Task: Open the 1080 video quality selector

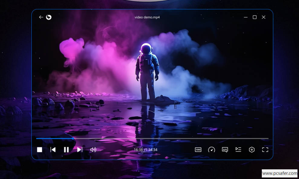Action: pos(198,150)
